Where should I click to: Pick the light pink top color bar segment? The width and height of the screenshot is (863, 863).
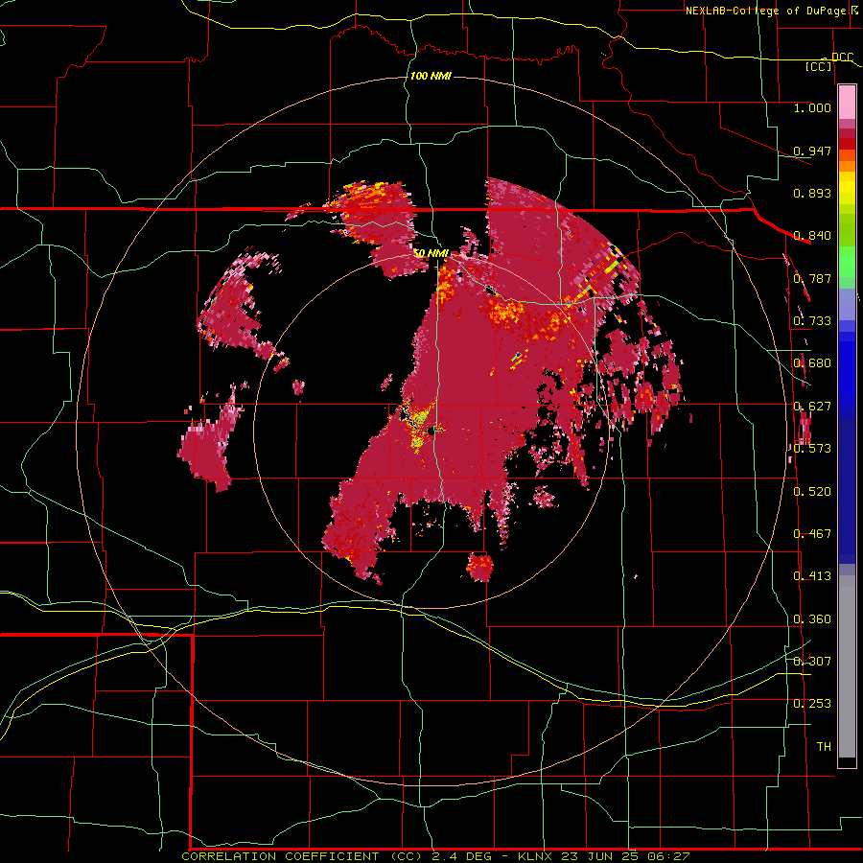click(x=847, y=102)
